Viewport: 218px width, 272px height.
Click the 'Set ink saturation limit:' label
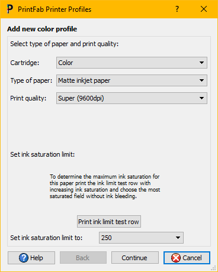click(x=43, y=154)
